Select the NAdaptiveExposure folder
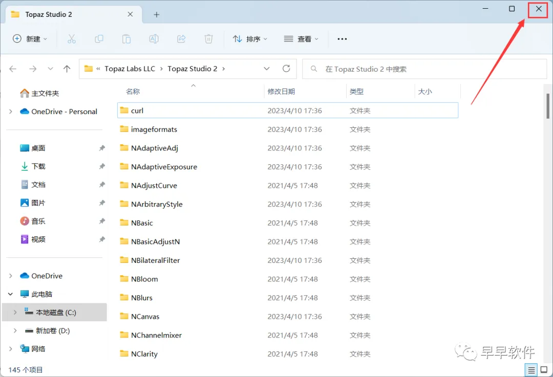The image size is (553, 377). (288, 167)
